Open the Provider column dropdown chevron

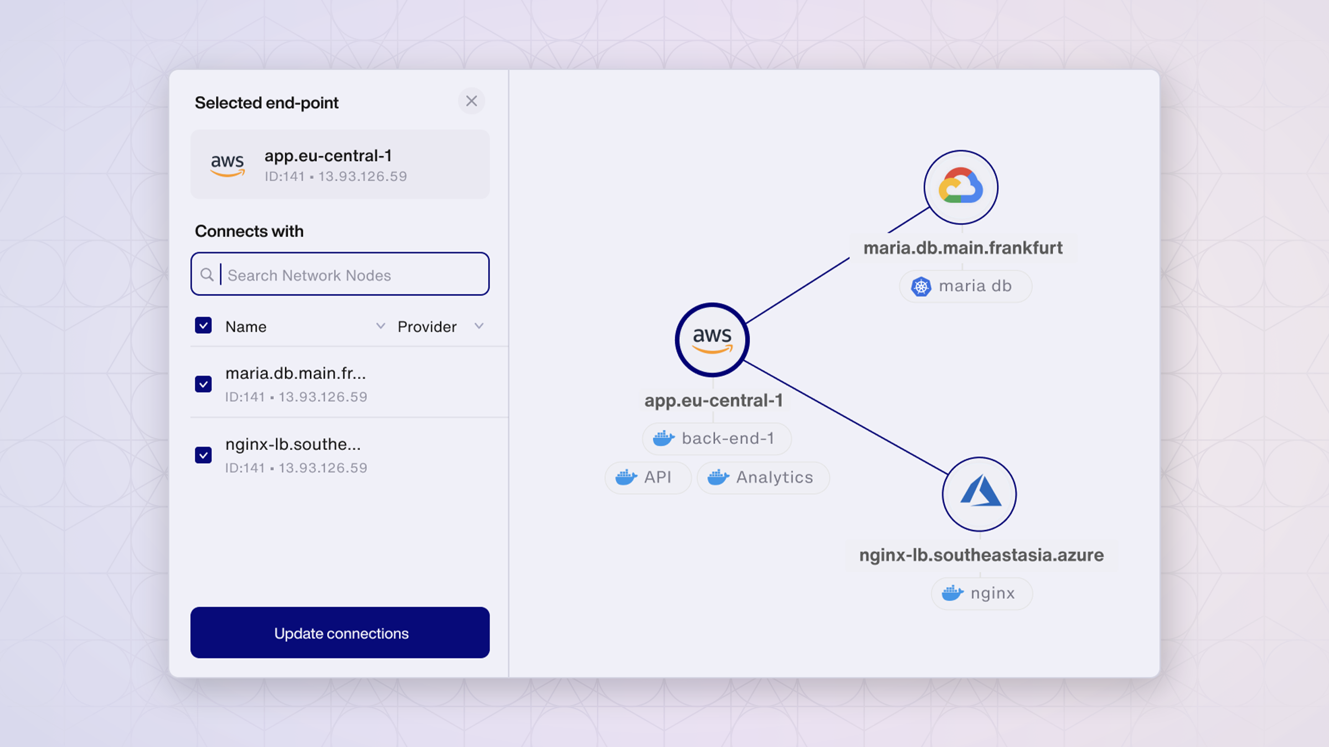pos(479,326)
